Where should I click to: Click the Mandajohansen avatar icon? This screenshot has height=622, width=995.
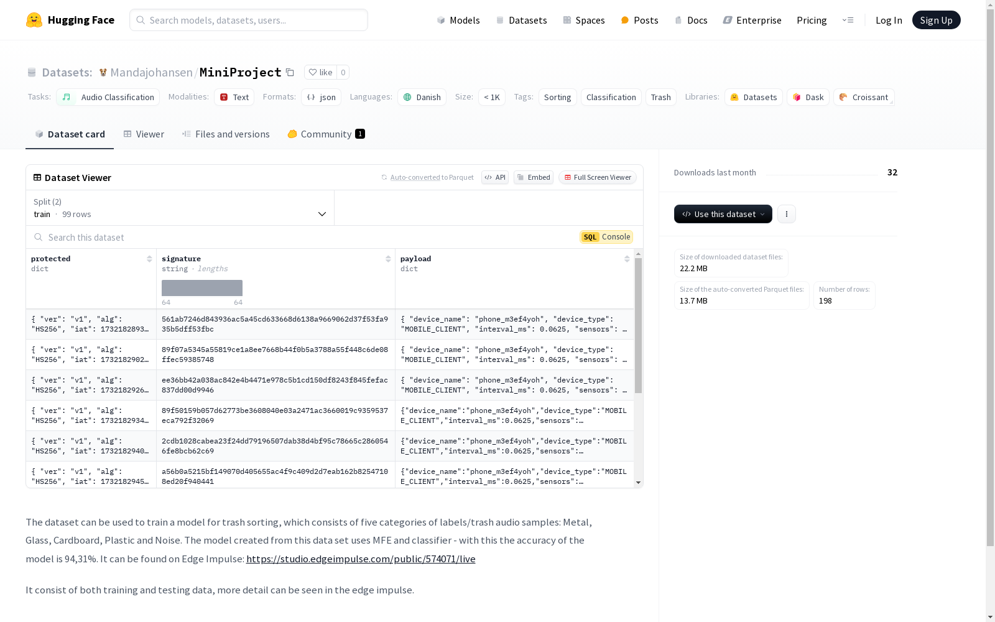click(x=103, y=72)
